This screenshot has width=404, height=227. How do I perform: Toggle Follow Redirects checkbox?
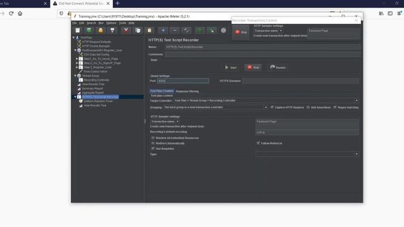click(x=258, y=143)
